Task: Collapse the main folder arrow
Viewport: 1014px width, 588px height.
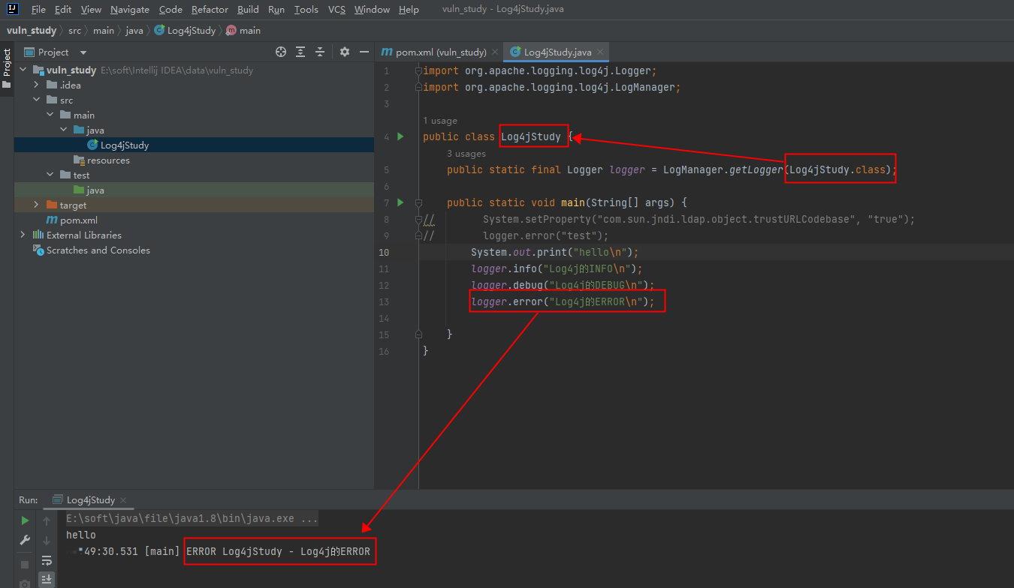Action: click(50, 115)
